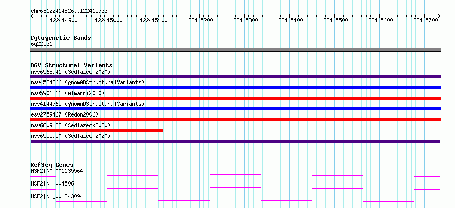
Task: Select the purple bar under nsv6555950
Action: pos(235,141)
